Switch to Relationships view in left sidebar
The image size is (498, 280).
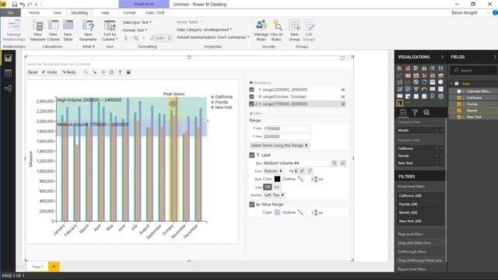8,89
